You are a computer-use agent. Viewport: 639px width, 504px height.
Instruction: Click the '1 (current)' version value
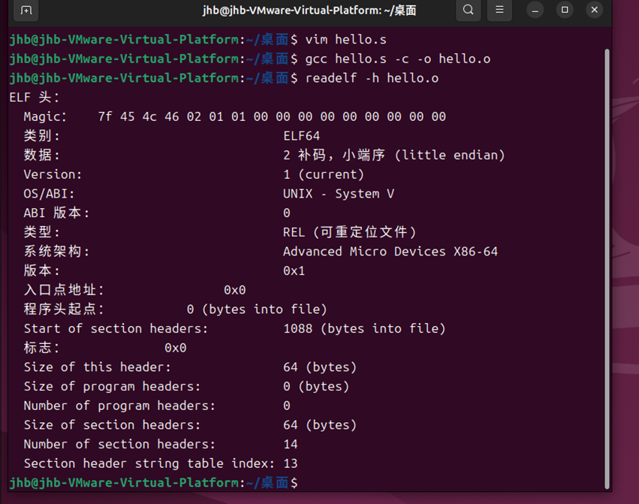(324, 174)
